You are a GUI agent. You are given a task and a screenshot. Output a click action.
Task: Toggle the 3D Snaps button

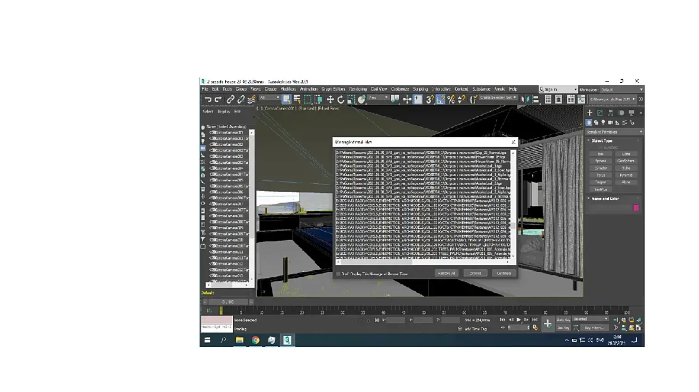pyautogui.click(x=429, y=100)
